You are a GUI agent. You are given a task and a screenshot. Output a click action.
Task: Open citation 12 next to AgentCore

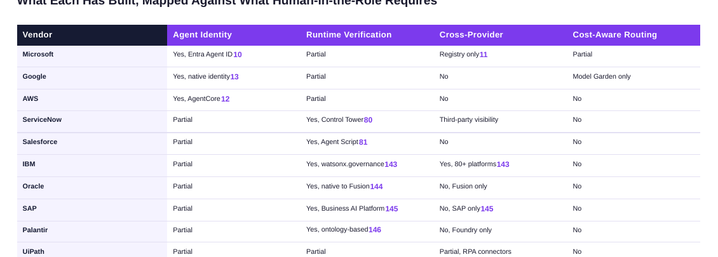coord(226,99)
